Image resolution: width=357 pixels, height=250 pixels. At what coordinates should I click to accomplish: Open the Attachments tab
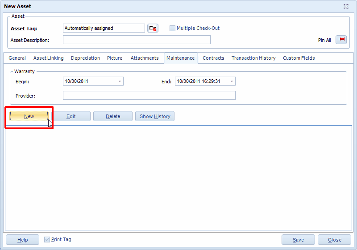pos(145,58)
